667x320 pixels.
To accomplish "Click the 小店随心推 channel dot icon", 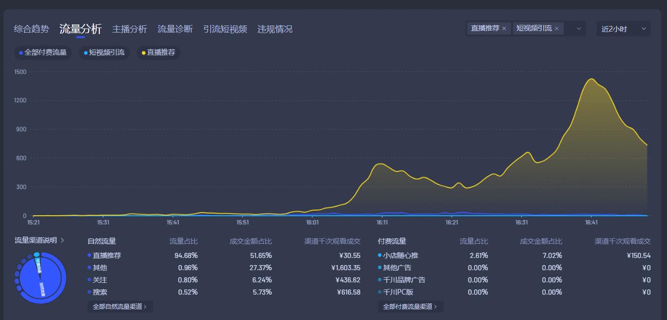I will click(x=380, y=255).
